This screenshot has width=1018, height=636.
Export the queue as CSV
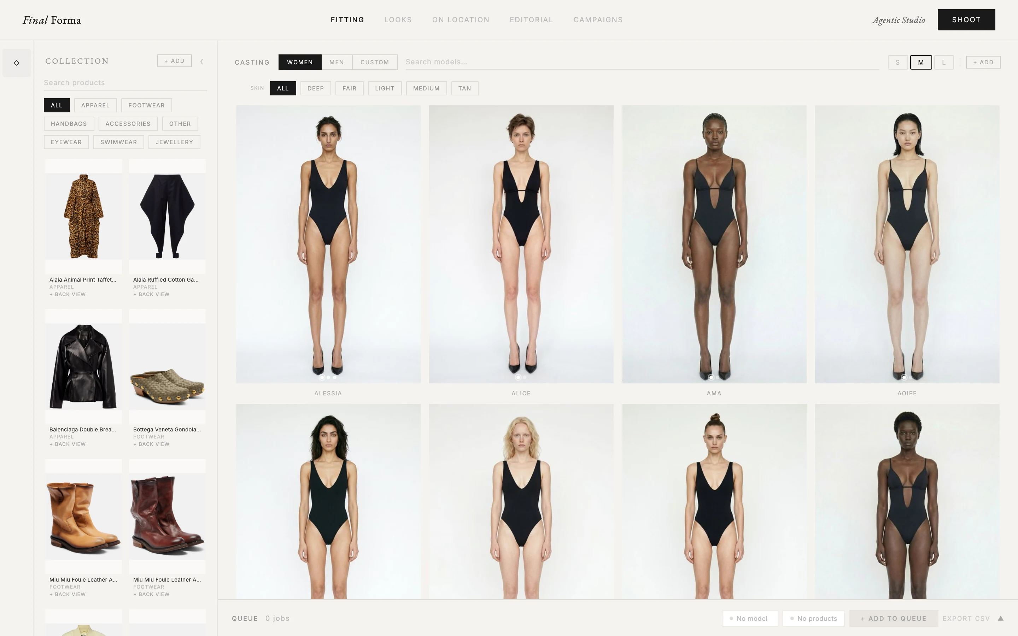pyautogui.click(x=966, y=618)
